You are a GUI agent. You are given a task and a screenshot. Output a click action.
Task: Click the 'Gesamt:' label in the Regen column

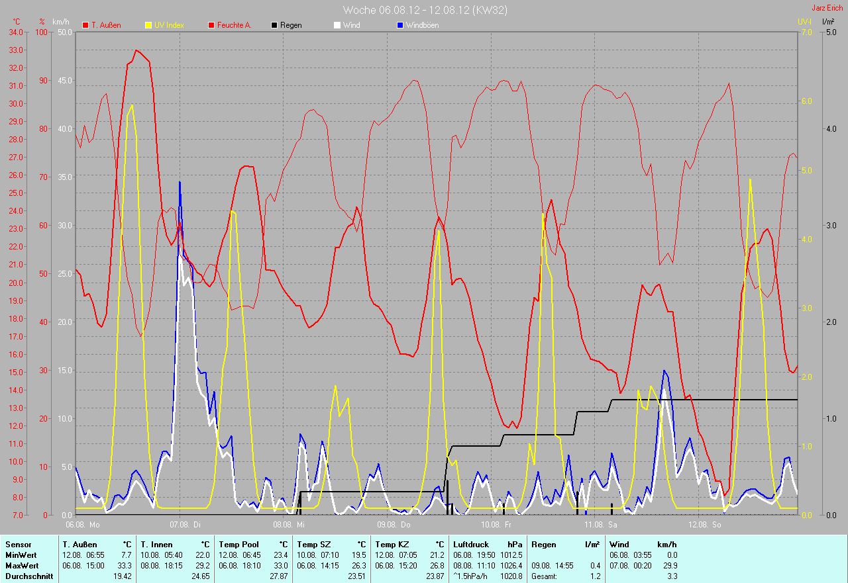544,576
